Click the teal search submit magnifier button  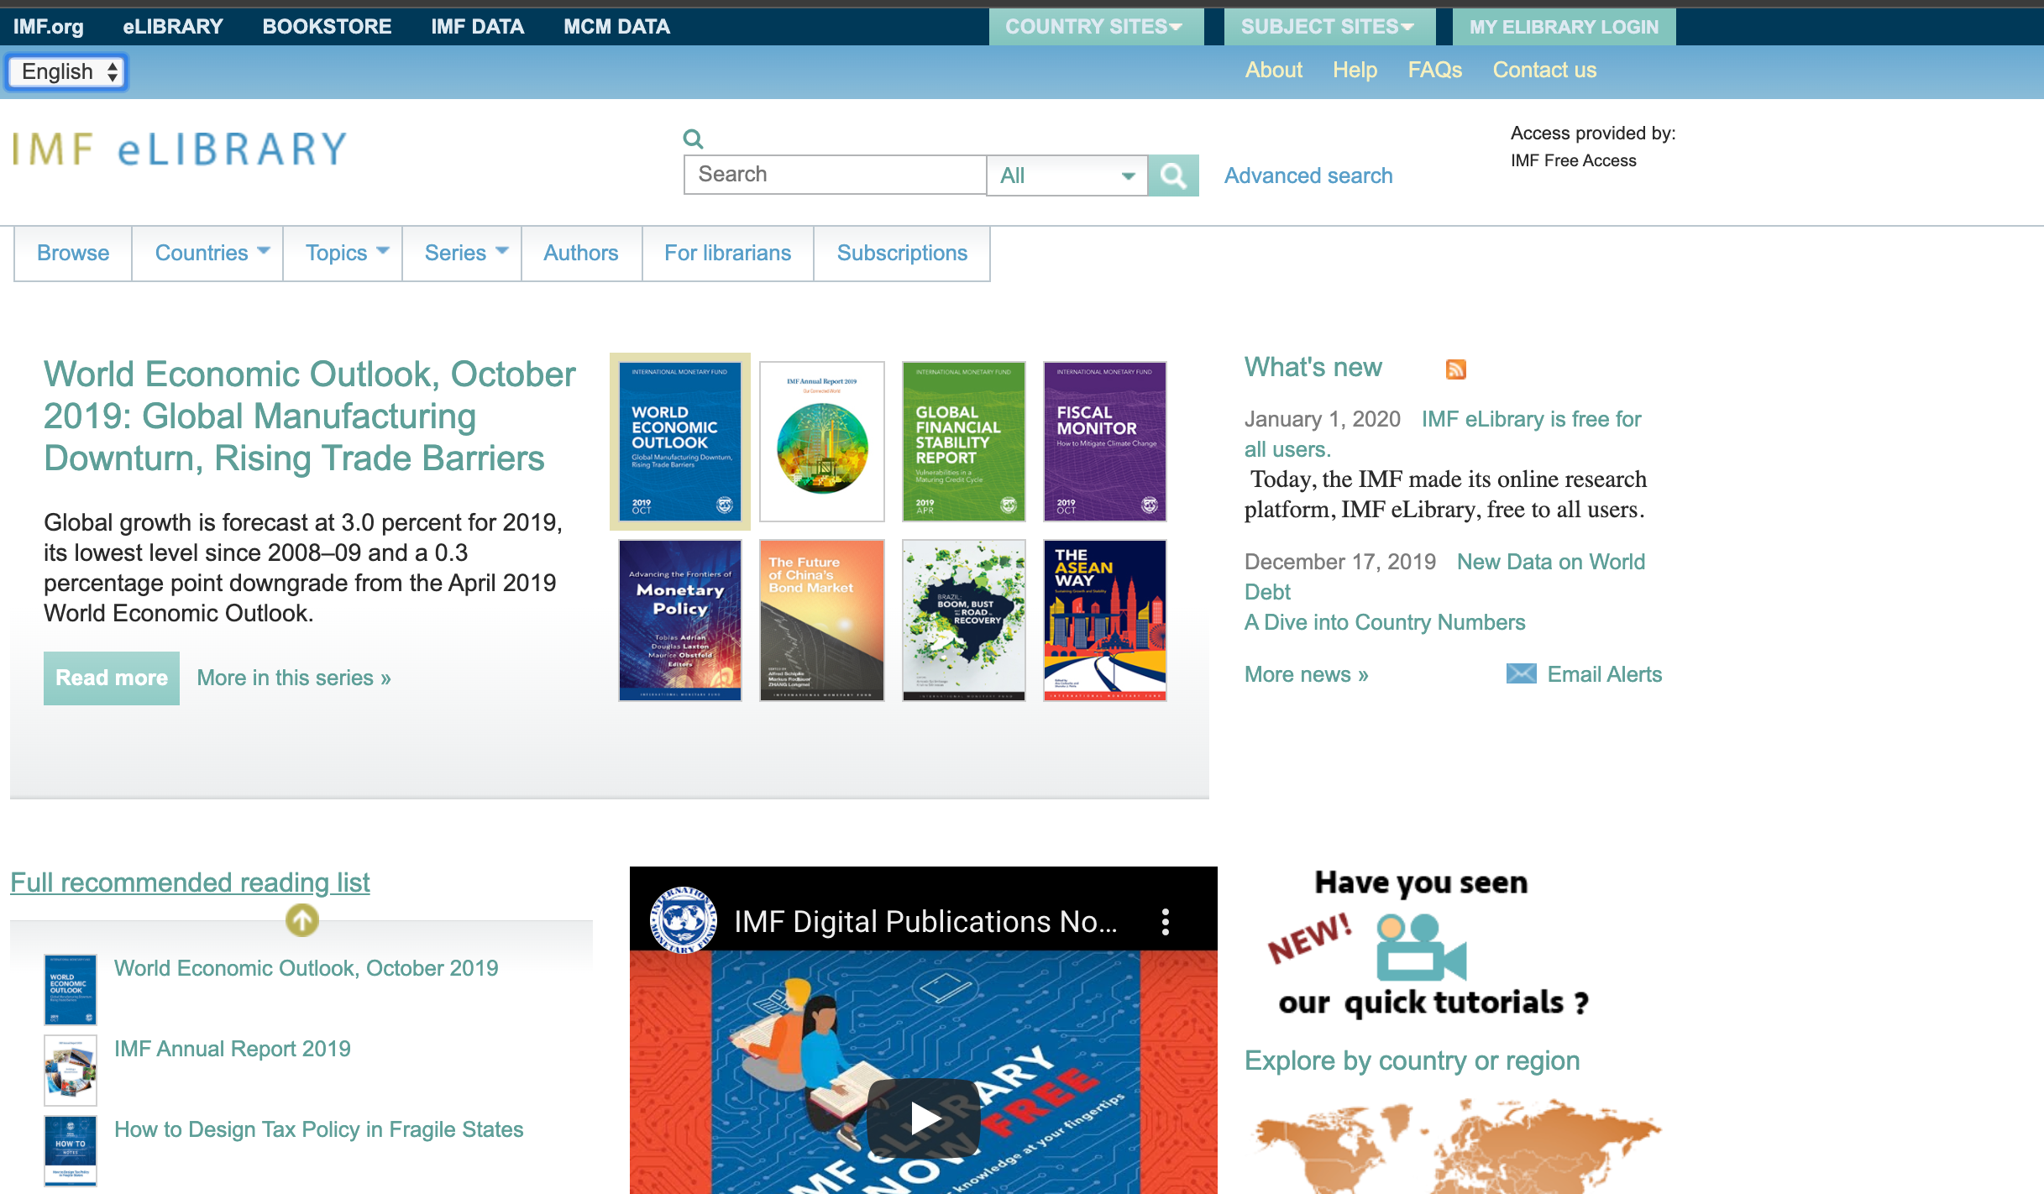click(1173, 175)
